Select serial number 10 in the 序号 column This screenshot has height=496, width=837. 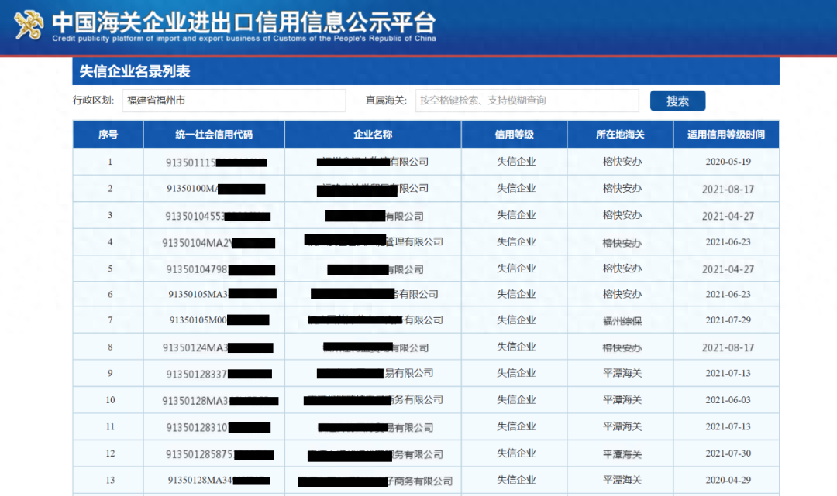coord(110,399)
